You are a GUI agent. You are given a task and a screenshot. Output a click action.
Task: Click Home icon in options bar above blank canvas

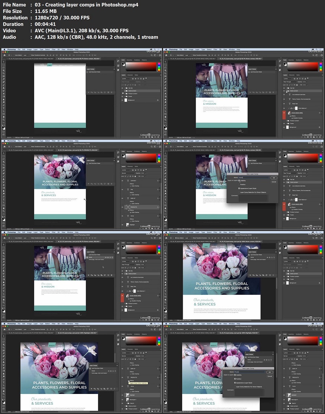(4, 55)
